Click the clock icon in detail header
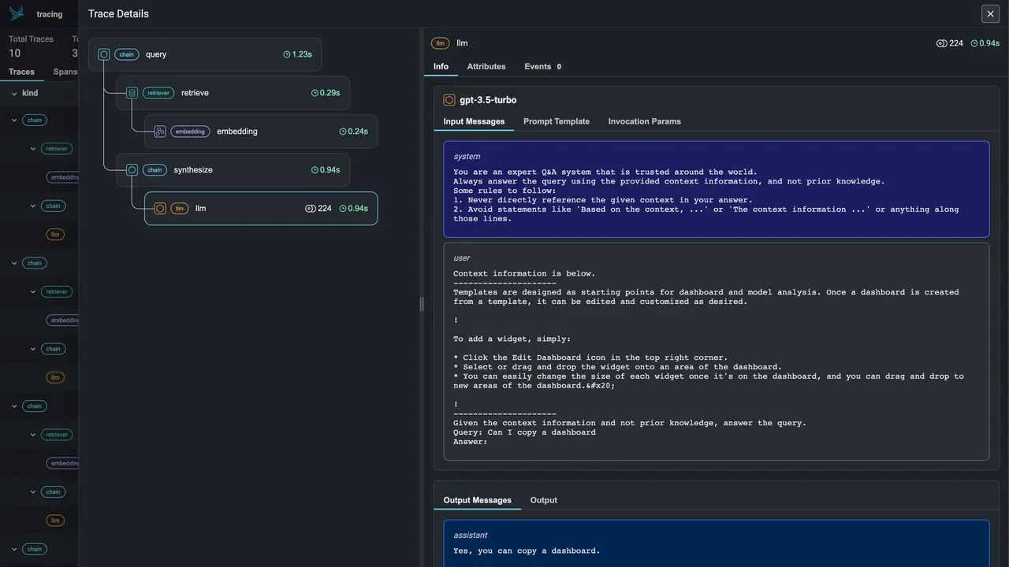This screenshot has width=1009, height=567. (x=974, y=43)
